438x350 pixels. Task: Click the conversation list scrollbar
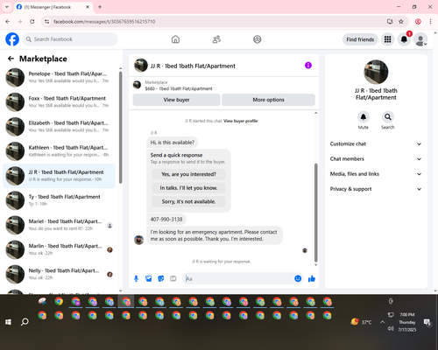(x=120, y=128)
